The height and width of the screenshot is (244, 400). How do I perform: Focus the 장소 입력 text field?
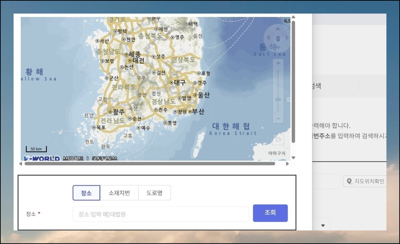coord(161,214)
